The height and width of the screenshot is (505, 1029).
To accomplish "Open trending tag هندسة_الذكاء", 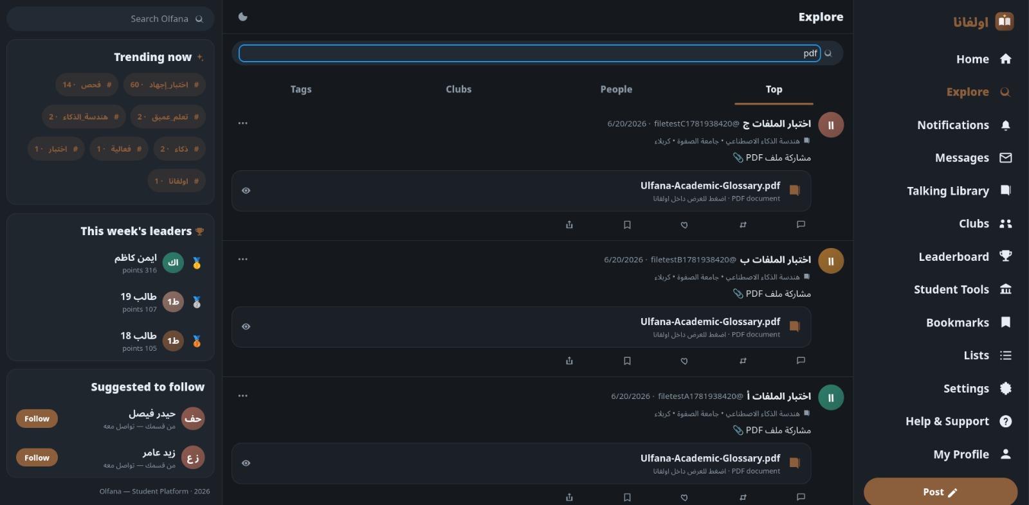I will click(x=84, y=117).
